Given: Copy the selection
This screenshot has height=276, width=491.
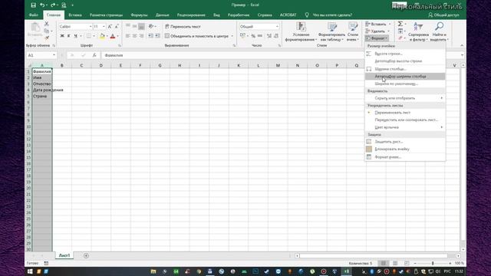Looking at the screenshot, I should (x=46, y=31).
